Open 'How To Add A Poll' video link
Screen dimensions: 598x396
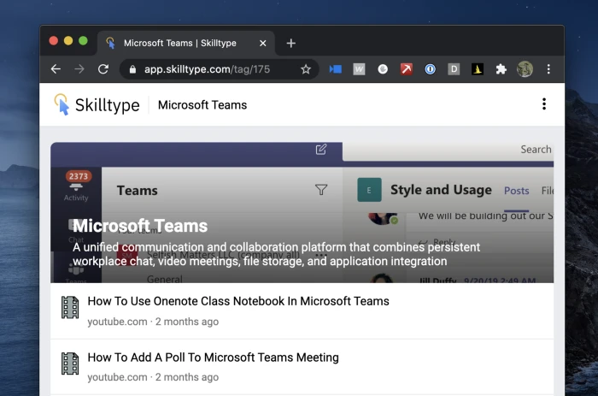click(213, 358)
